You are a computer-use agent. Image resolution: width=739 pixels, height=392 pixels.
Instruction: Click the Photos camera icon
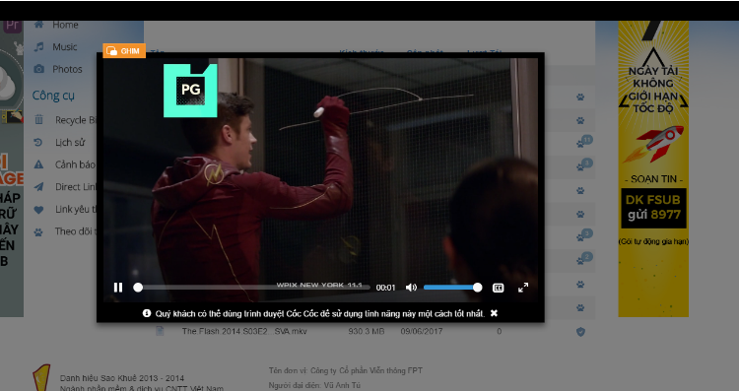click(39, 69)
